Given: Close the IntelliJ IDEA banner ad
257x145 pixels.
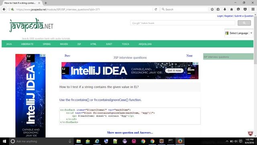Looking at the screenshot, I should [197, 64].
